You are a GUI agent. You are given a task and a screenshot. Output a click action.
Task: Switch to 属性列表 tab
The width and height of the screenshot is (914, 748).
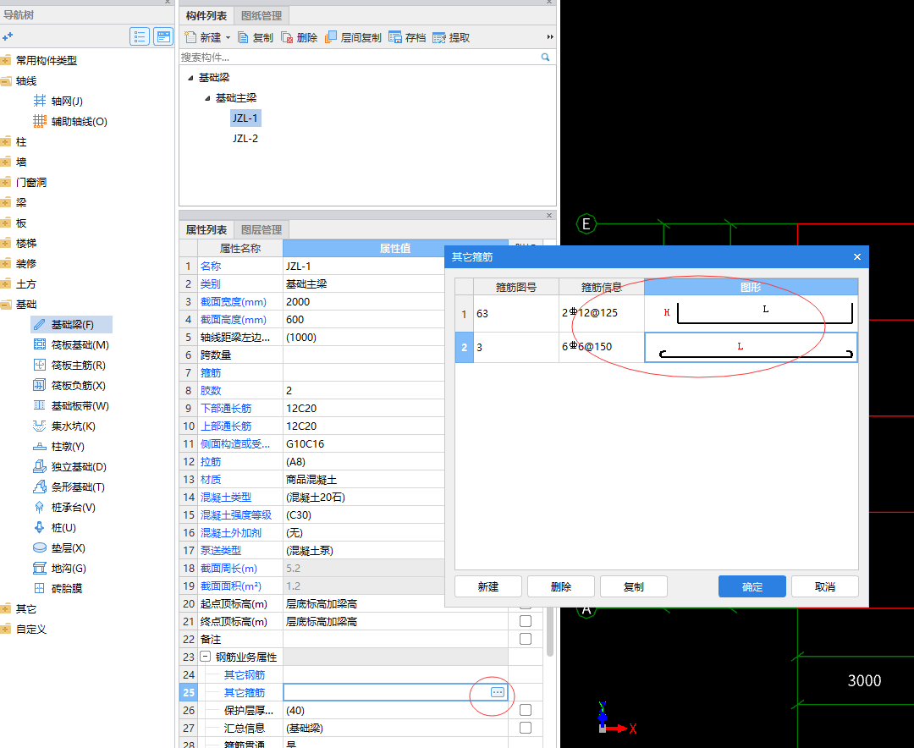click(206, 229)
